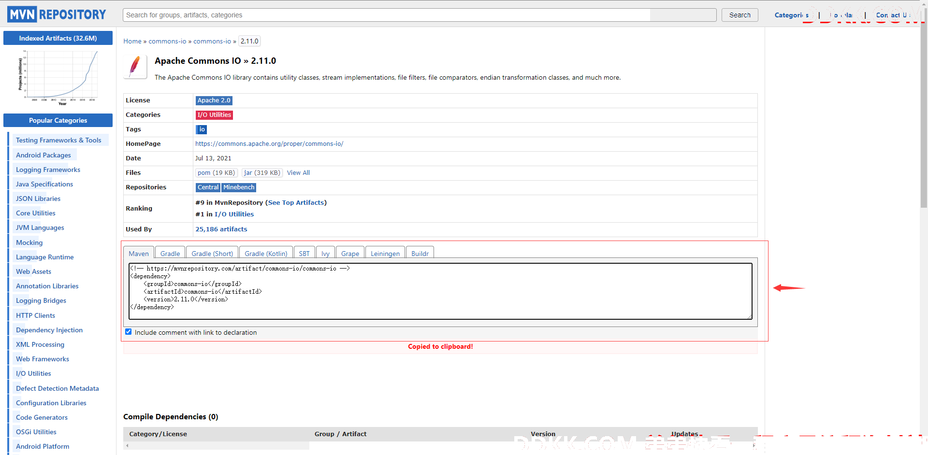Screen dimensions: 928x455
Task: Open Logging Frameworks category
Action: [48, 170]
